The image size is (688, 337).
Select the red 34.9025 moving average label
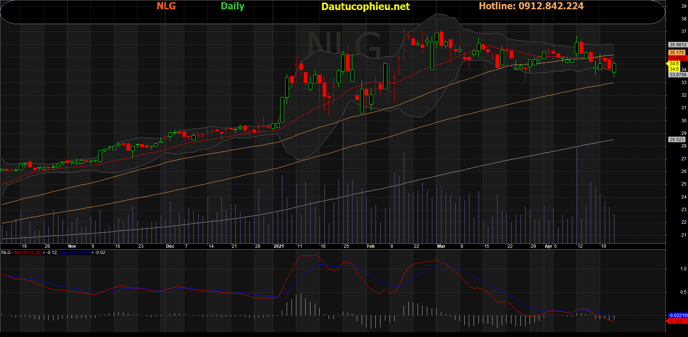tap(678, 58)
